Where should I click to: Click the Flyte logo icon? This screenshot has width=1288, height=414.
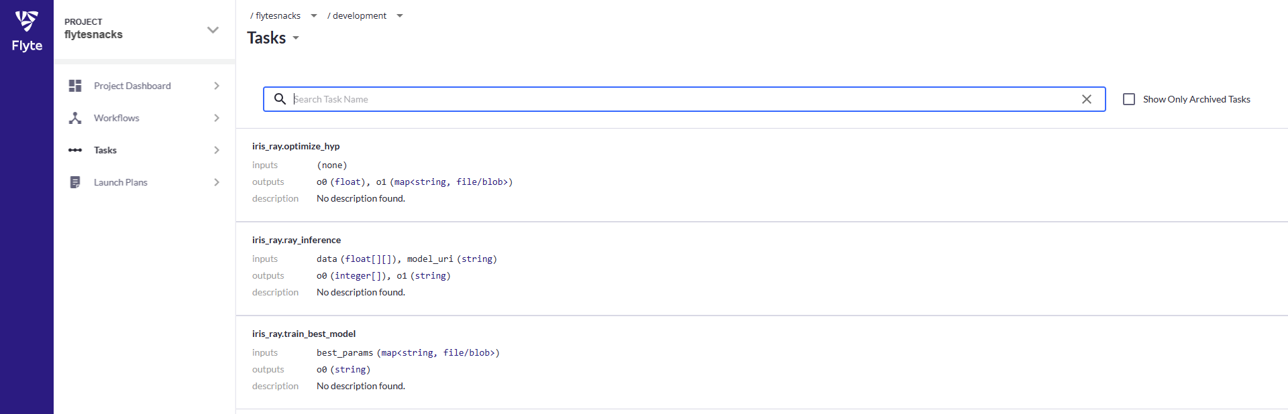(x=27, y=21)
